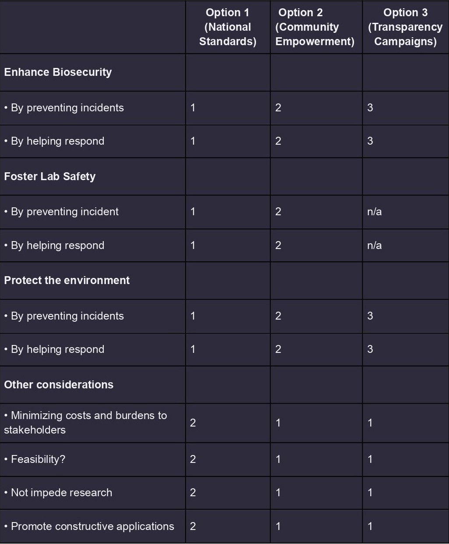Screen dimensions: 449x544
Task: Select the Option 1 value for Feasibility
Action: pos(193,459)
